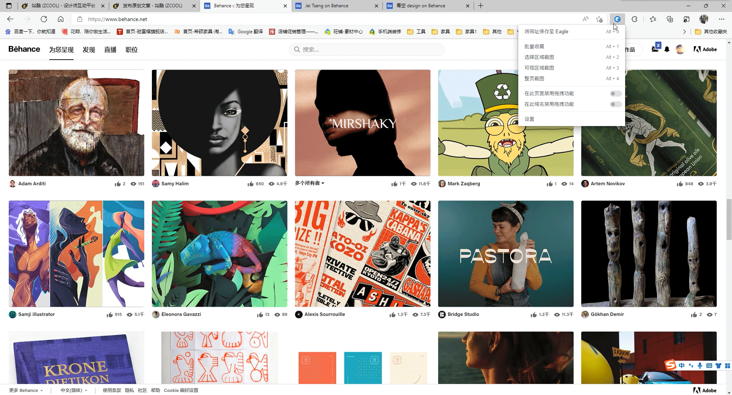The image size is (732, 395).
Task: Click the read aloud icon in address bar
Action: click(585, 19)
